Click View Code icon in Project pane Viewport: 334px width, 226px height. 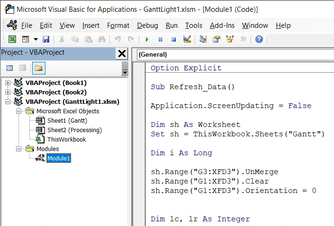[9, 68]
